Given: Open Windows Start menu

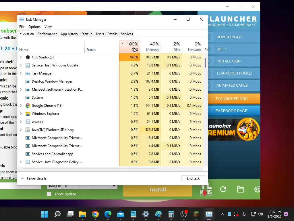Looking at the screenshot, I should tap(45, 214).
